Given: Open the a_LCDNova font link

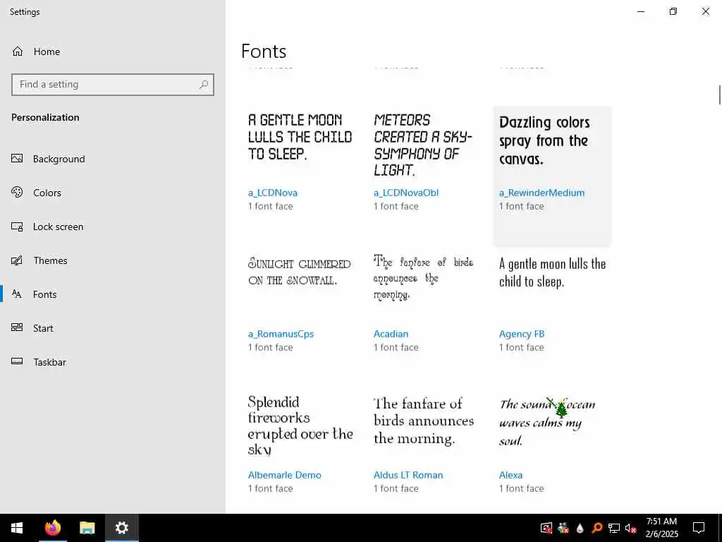Looking at the screenshot, I should [x=273, y=193].
